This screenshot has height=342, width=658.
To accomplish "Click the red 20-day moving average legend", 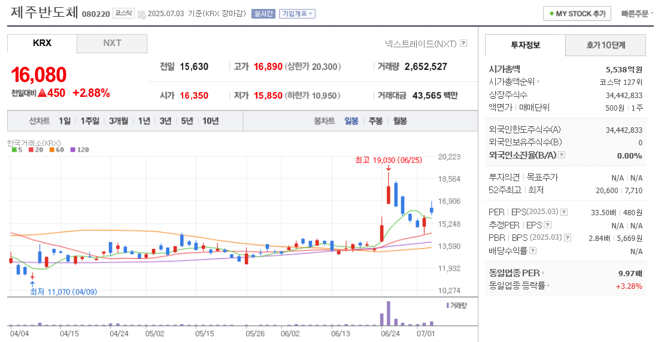I will coord(36,149).
